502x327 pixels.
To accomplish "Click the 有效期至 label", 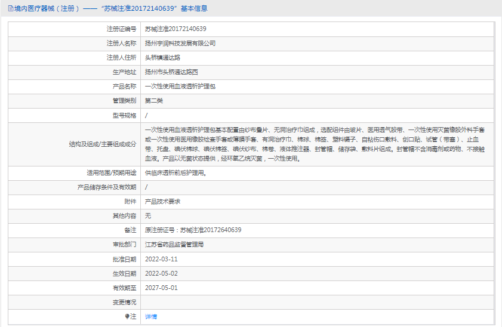I will [x=124, y=288].
